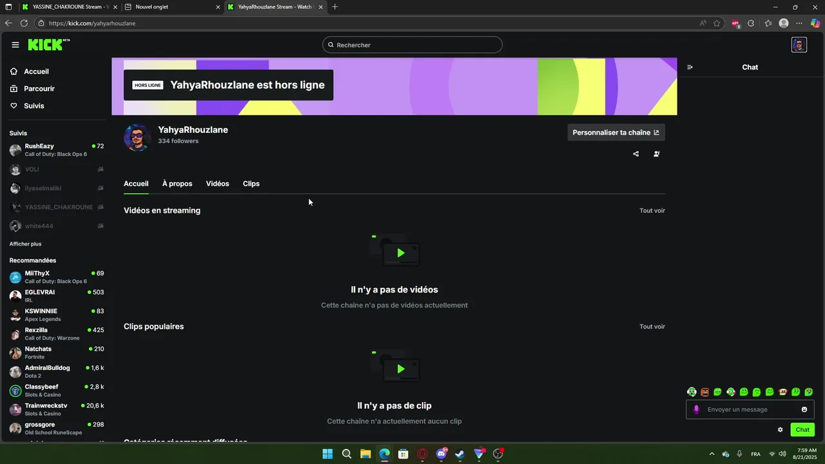825x464 pixels.
Task: Open recommended channel Rexzilla
Action: point(57,334)
